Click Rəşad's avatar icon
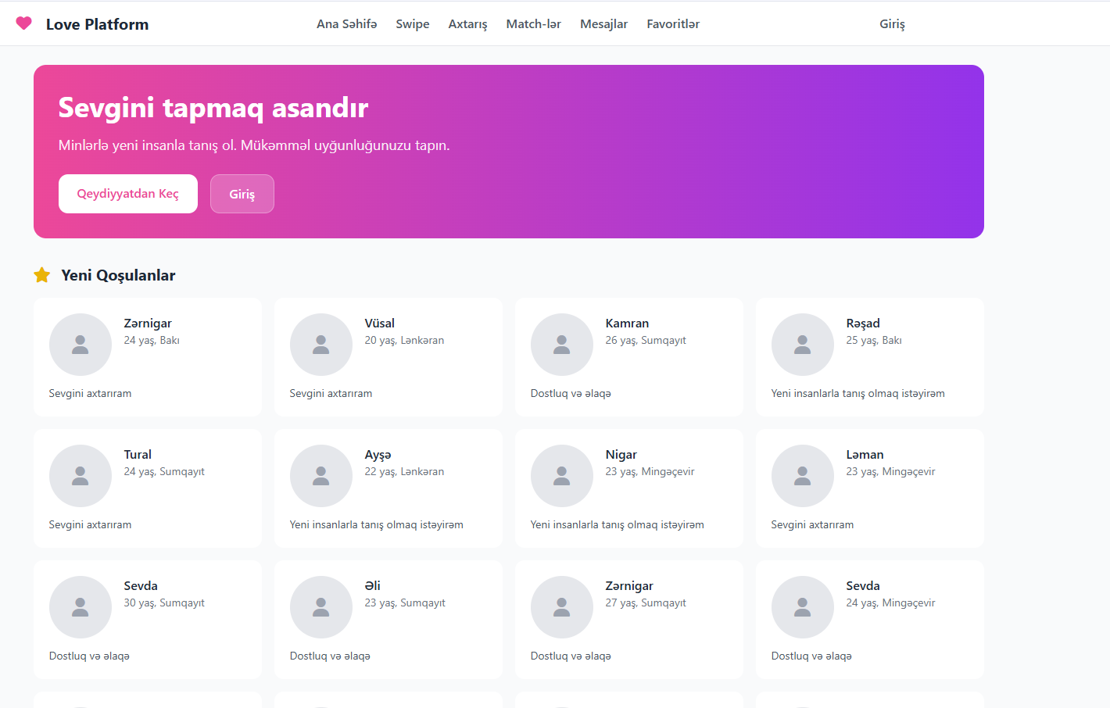 click(x=803, y=344)
